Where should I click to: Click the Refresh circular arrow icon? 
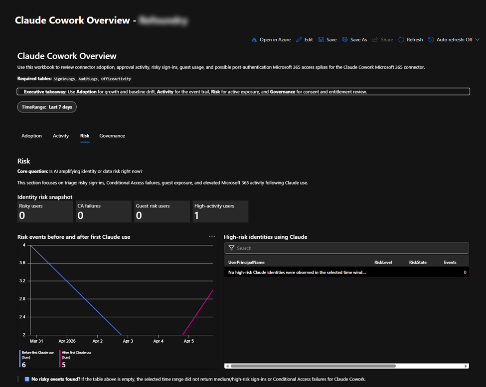pos(401,40)
